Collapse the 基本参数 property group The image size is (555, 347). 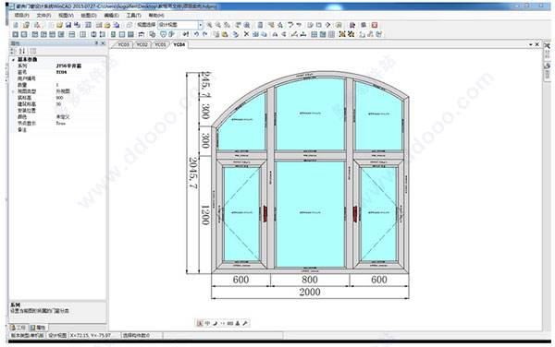pyautogui.click(x=13, y=60)
